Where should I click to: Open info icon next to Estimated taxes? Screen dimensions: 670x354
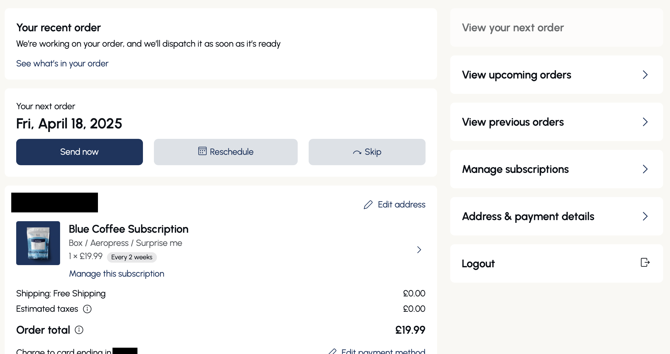click(87, 309)
